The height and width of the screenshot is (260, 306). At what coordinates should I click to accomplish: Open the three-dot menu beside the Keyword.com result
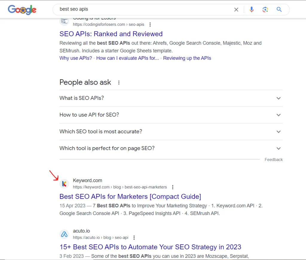pos(173,187)
